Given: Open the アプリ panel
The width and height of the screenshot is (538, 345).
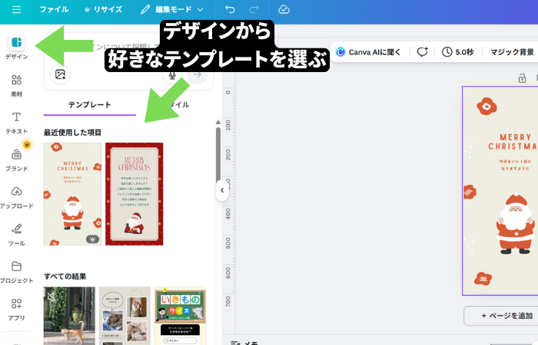Looking at the screenshot, I should (x=16, y=310).
